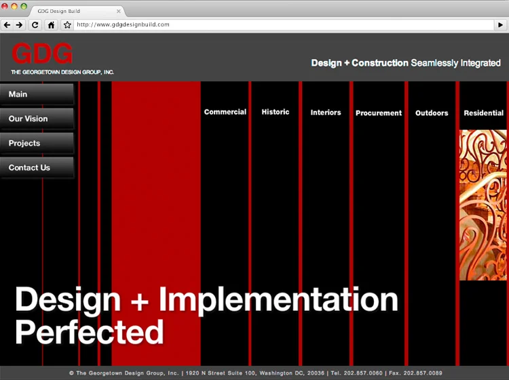Select the Residential category

click(x=483, y=113)
